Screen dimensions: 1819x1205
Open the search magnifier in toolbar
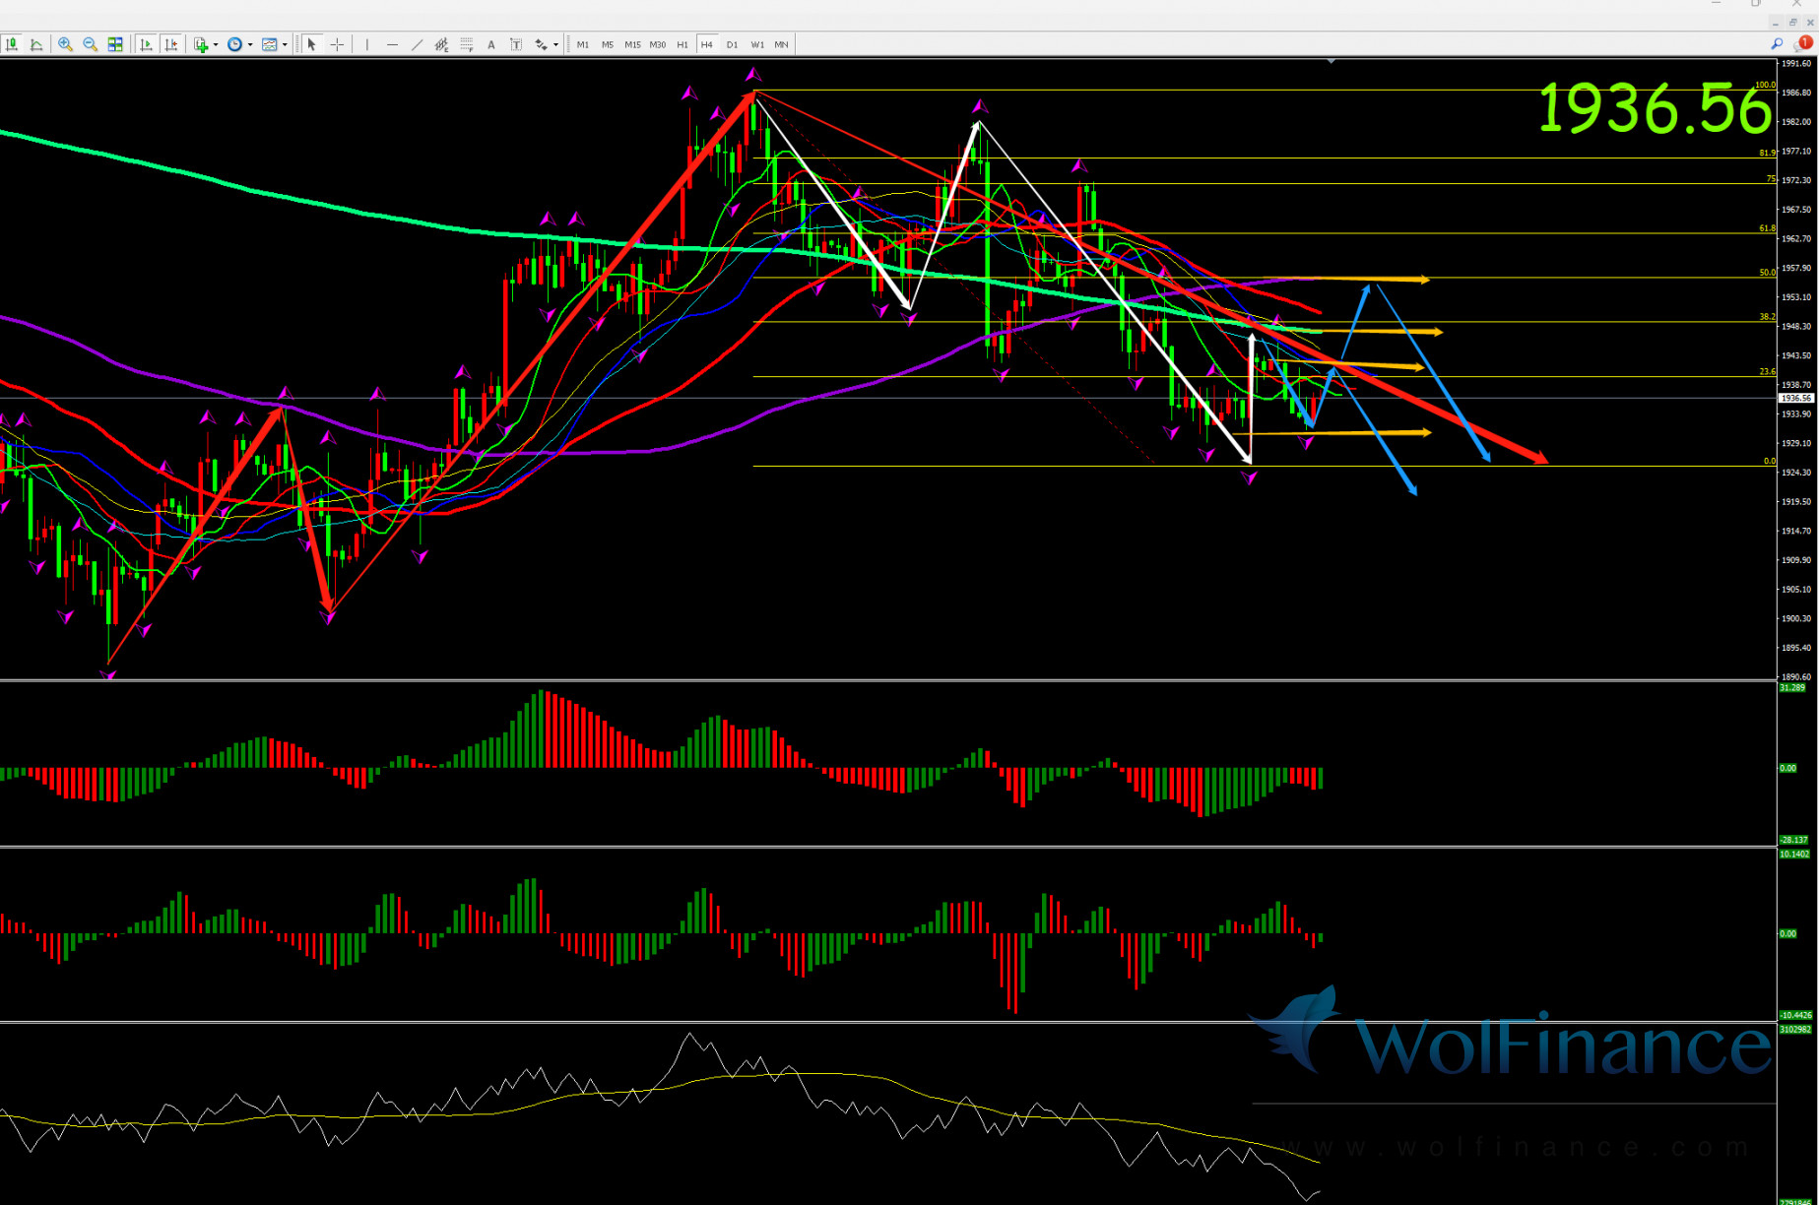tap(1777, 43)
